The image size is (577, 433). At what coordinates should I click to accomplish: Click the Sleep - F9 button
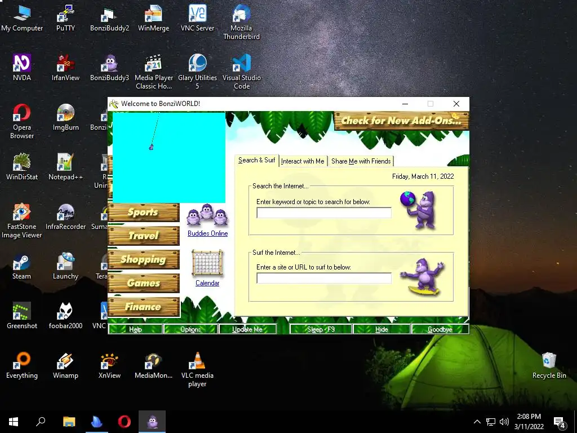coord(321,329)
